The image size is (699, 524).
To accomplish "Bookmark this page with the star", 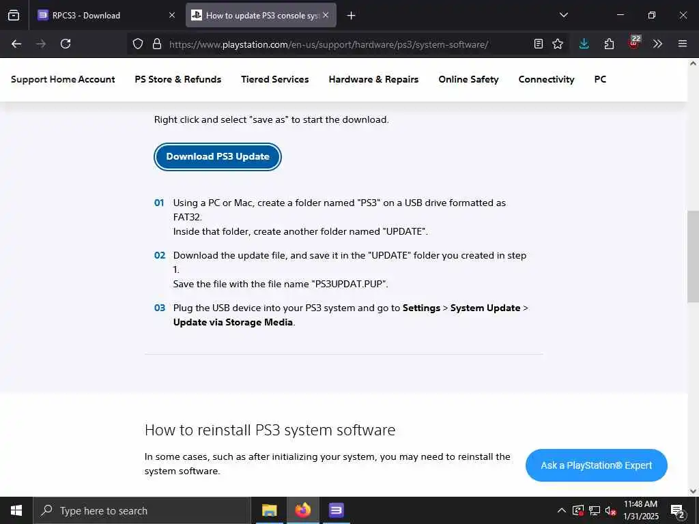I will point(558,44).
